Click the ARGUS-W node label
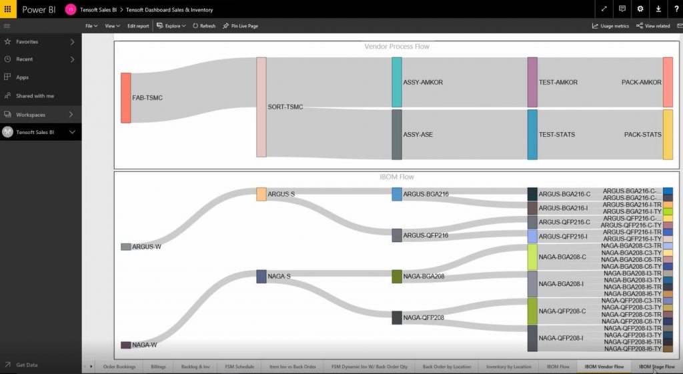The image size is (683, 374). [x=146, y=247]
